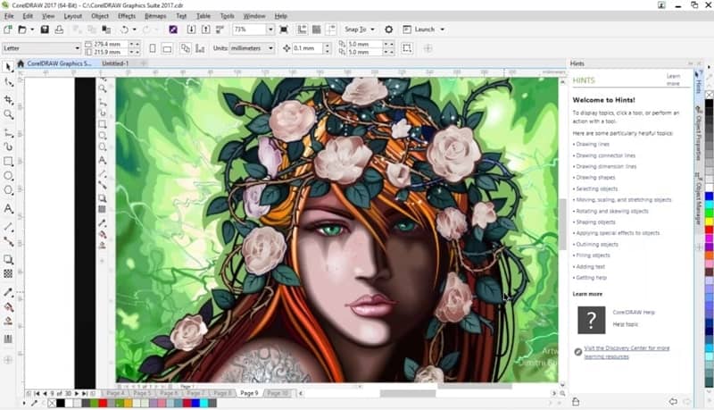The height and width of the screenshot is (410, 714).
Task: Click the Print icon
Action: click(59, 29)
